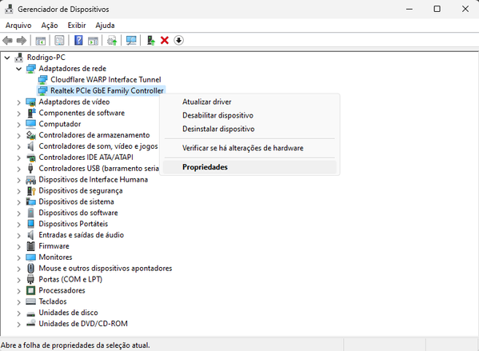The width and height of the screenshot is (479, 351).
Task: Expand the Processadores category
Action: pos(19,290)
